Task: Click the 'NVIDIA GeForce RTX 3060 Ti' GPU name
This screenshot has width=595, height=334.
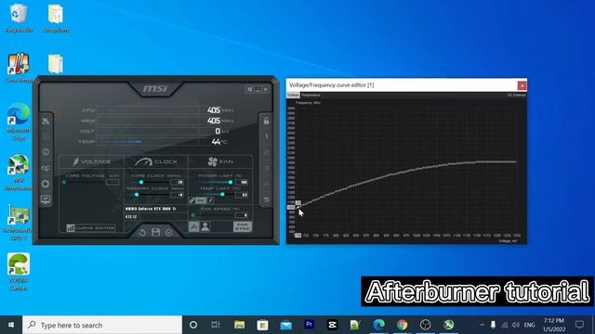Action: tap(151, 209)
